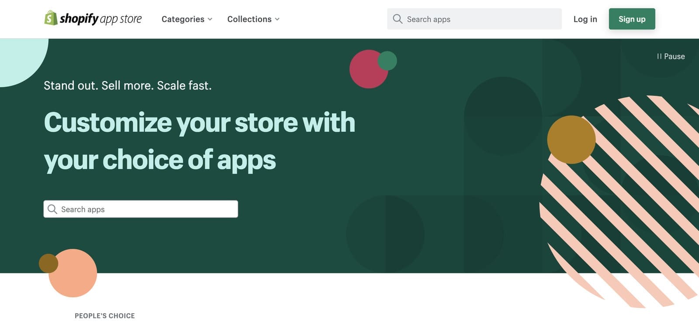
Task: Expand the Collections dropdown menu
Action: [253, 19]
